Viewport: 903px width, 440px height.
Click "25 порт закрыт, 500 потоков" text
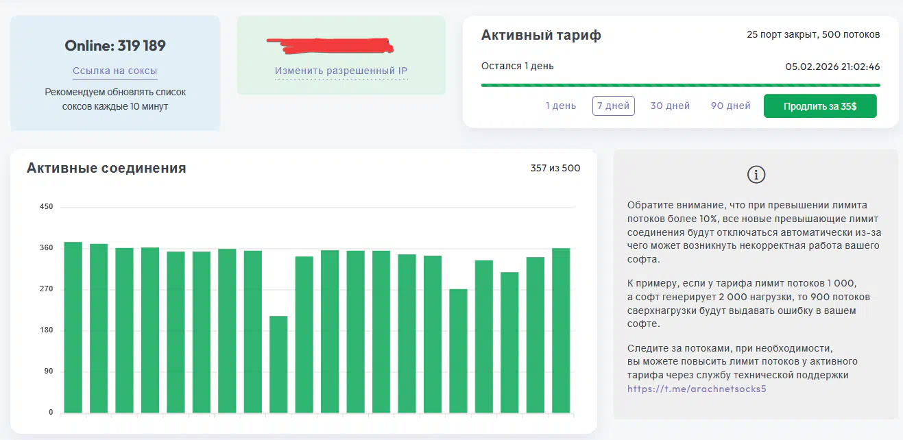(812, 35)
